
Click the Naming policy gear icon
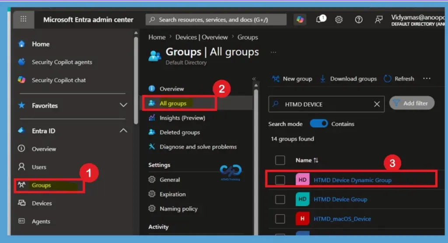[x=152, y=208]
